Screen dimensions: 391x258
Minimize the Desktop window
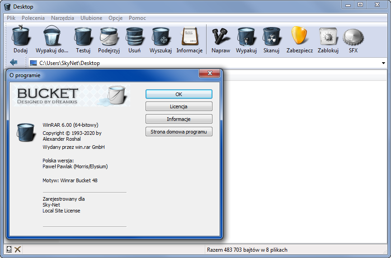348,5
